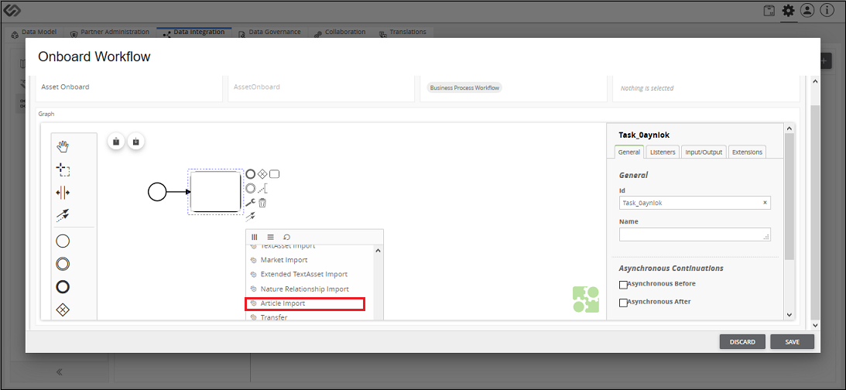Click the wrench change-type icon
The height and width of the screenshot is (390, 846).
[250, 203]
